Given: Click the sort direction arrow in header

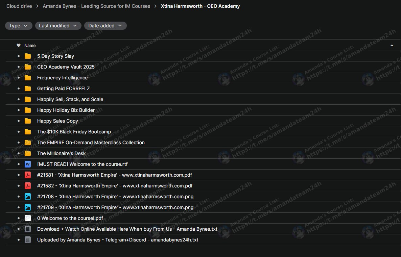Looking at the screenshot, I should [x=392, y=45].
